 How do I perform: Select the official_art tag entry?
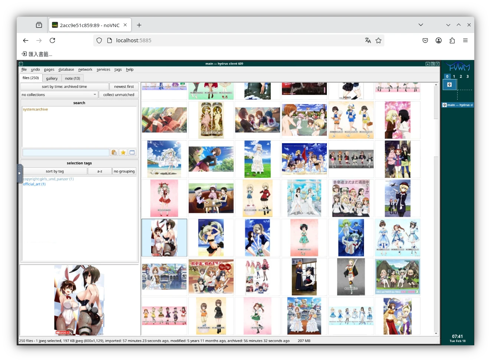tap(34, 184)
